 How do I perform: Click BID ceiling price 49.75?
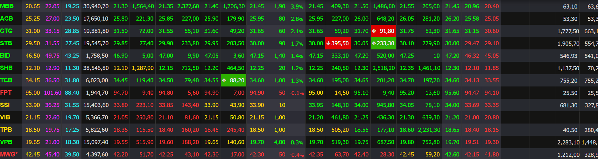tap(53, 56)
